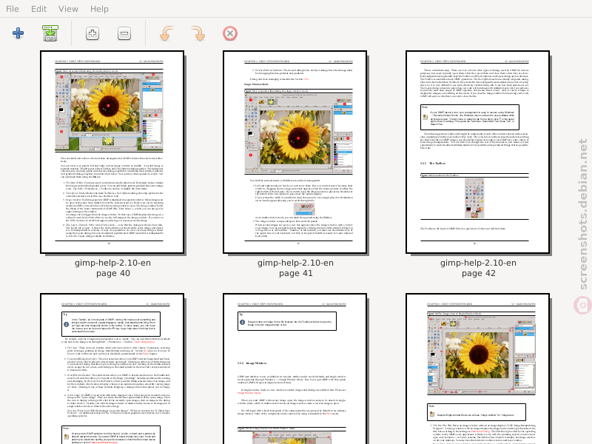The height and width of the screenshot is (444, 592).
Task: Select the second-row middle page thumbnail
Action: [295, 369]
